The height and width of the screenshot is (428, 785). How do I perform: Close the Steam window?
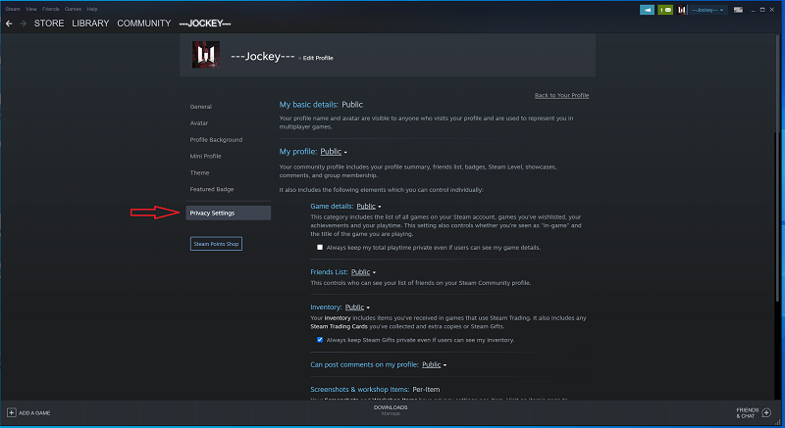[x=772, y=10]
